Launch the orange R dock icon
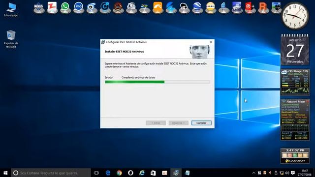The image size is (315, 177). click(263, 8)
